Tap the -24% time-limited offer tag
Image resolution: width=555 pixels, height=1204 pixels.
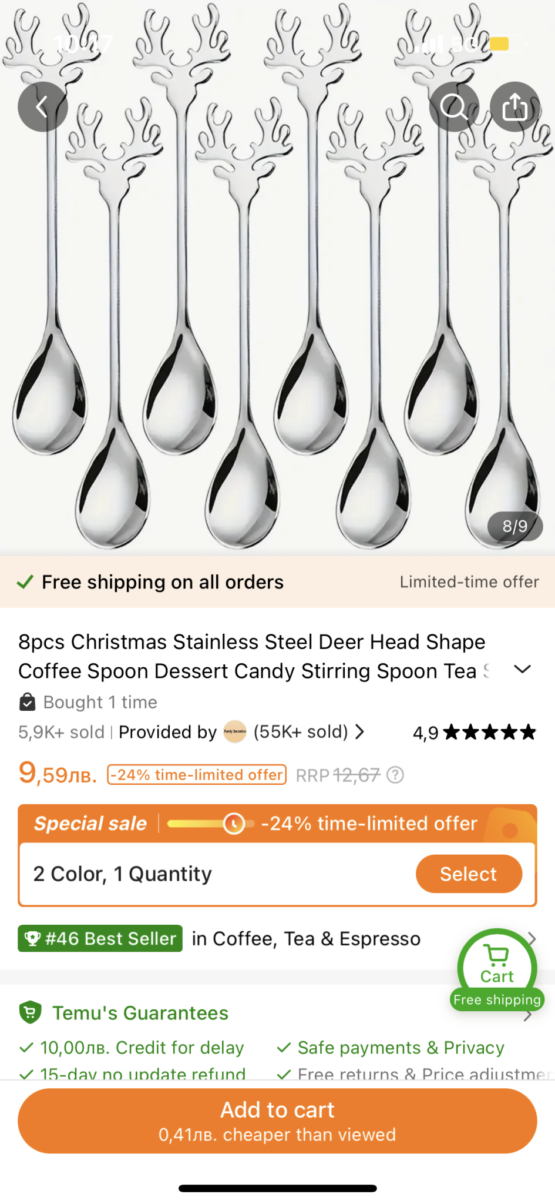point(197,775)
